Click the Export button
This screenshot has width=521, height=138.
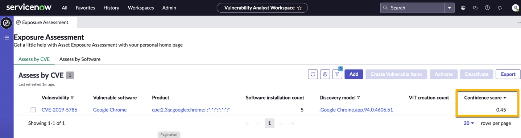tap(508, 74)
